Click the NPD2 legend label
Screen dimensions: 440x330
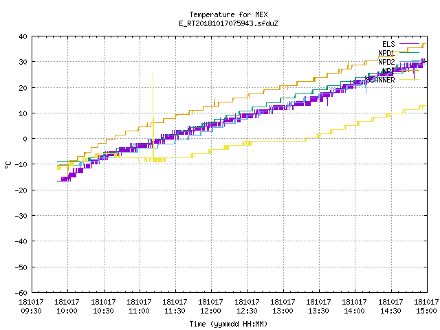point(386,62)
